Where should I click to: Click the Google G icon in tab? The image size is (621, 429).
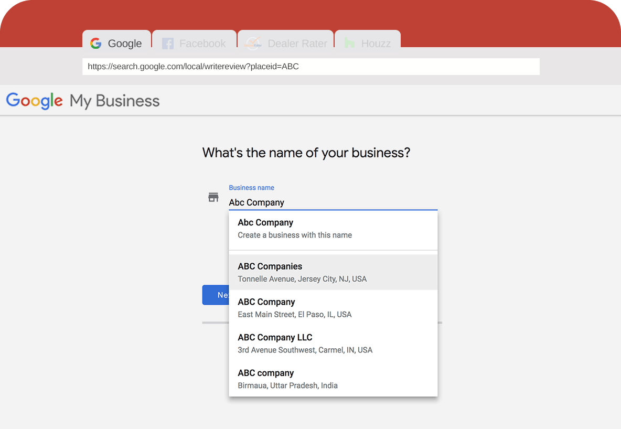click(x=96, y=43)
